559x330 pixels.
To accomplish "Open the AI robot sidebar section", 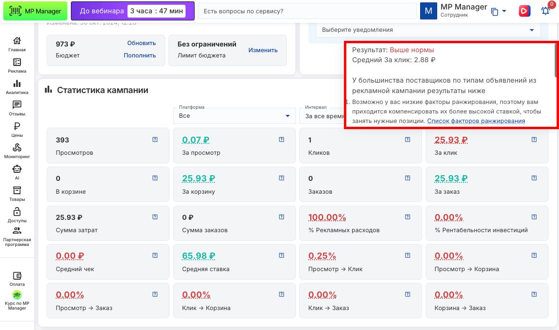I will 17,172.
